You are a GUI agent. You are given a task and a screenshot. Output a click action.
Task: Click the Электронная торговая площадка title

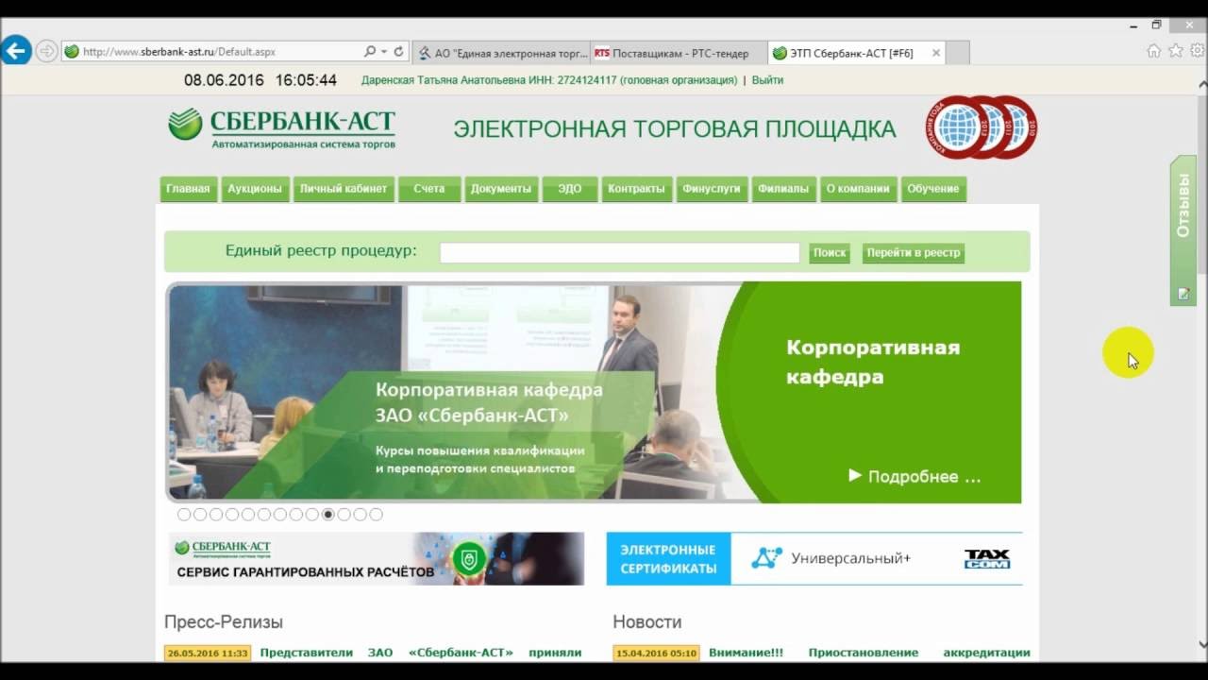coord(675,128)
